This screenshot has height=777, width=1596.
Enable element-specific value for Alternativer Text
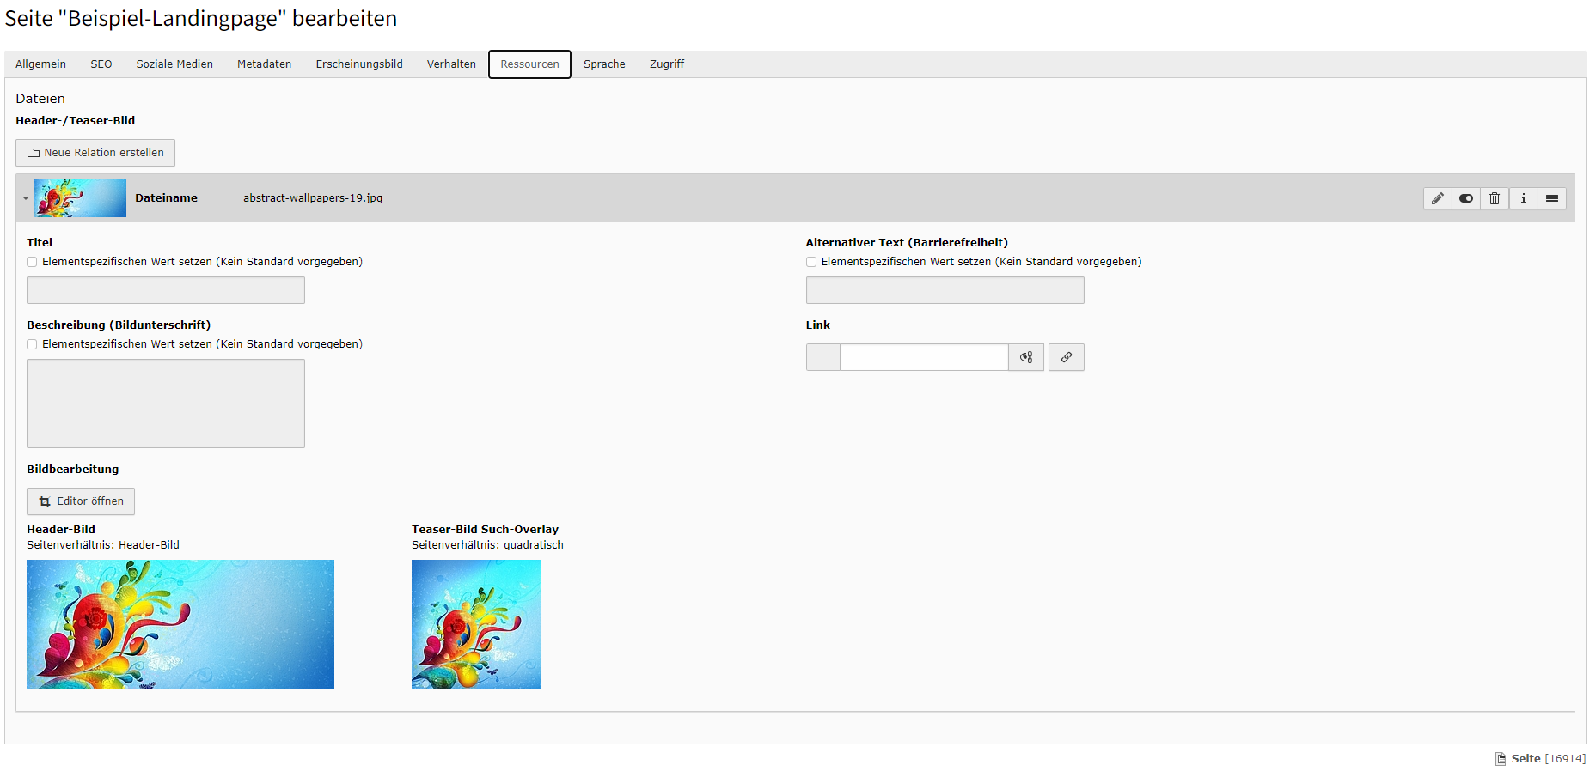point(811,262)
